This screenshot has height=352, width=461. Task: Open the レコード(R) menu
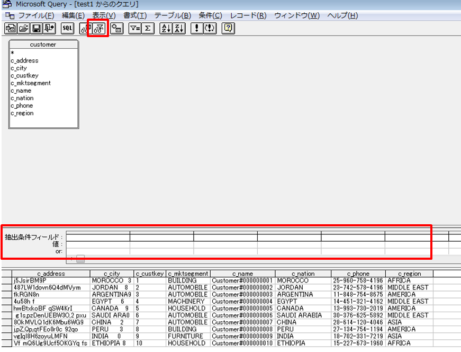coord(248,15)
